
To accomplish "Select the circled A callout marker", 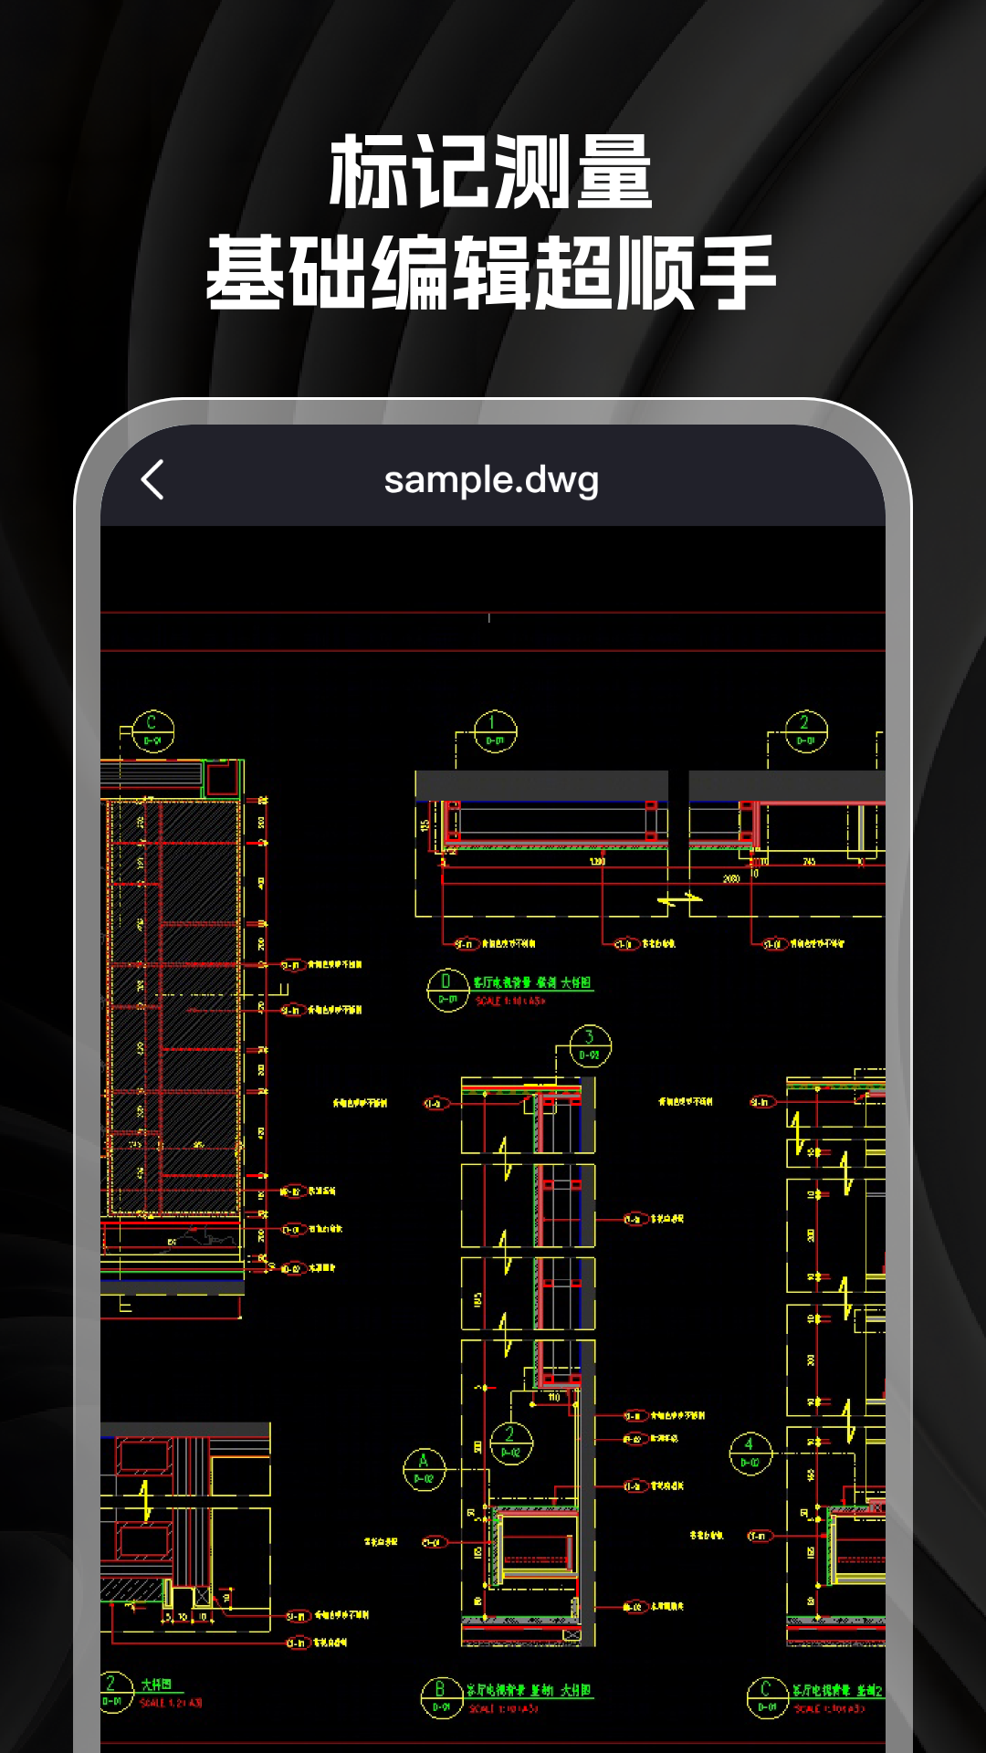I will pyautogui.click(x=424, y=1469).
